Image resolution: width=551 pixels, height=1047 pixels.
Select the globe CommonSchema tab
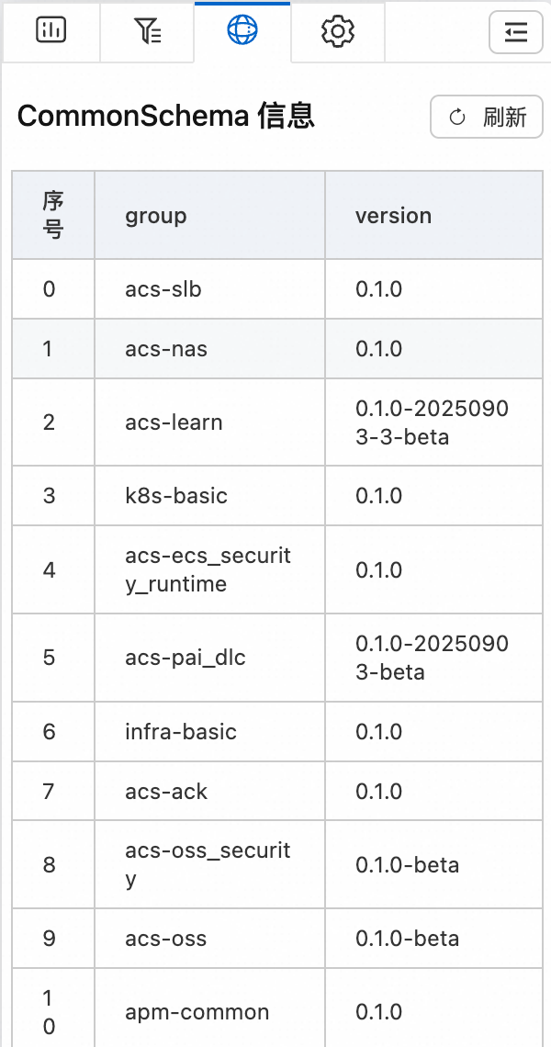(x=242, y=31)
